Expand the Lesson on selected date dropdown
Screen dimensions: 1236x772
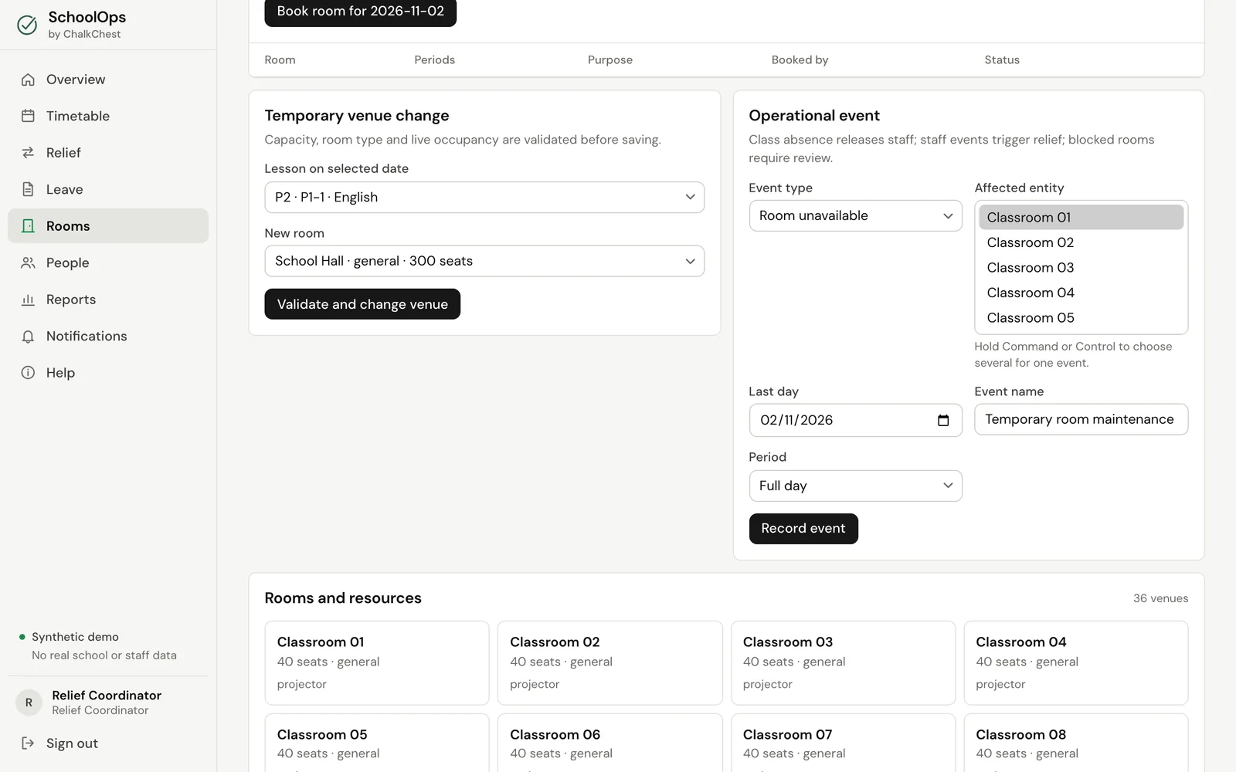pos(484,197)
